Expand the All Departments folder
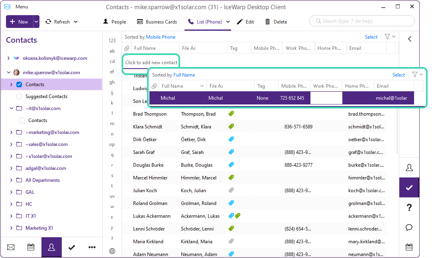432x258 pixels. [11, 180]
